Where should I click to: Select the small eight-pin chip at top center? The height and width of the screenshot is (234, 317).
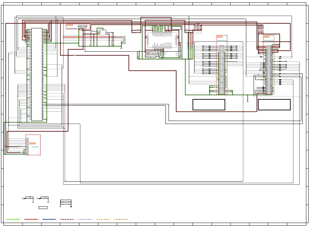103,32
